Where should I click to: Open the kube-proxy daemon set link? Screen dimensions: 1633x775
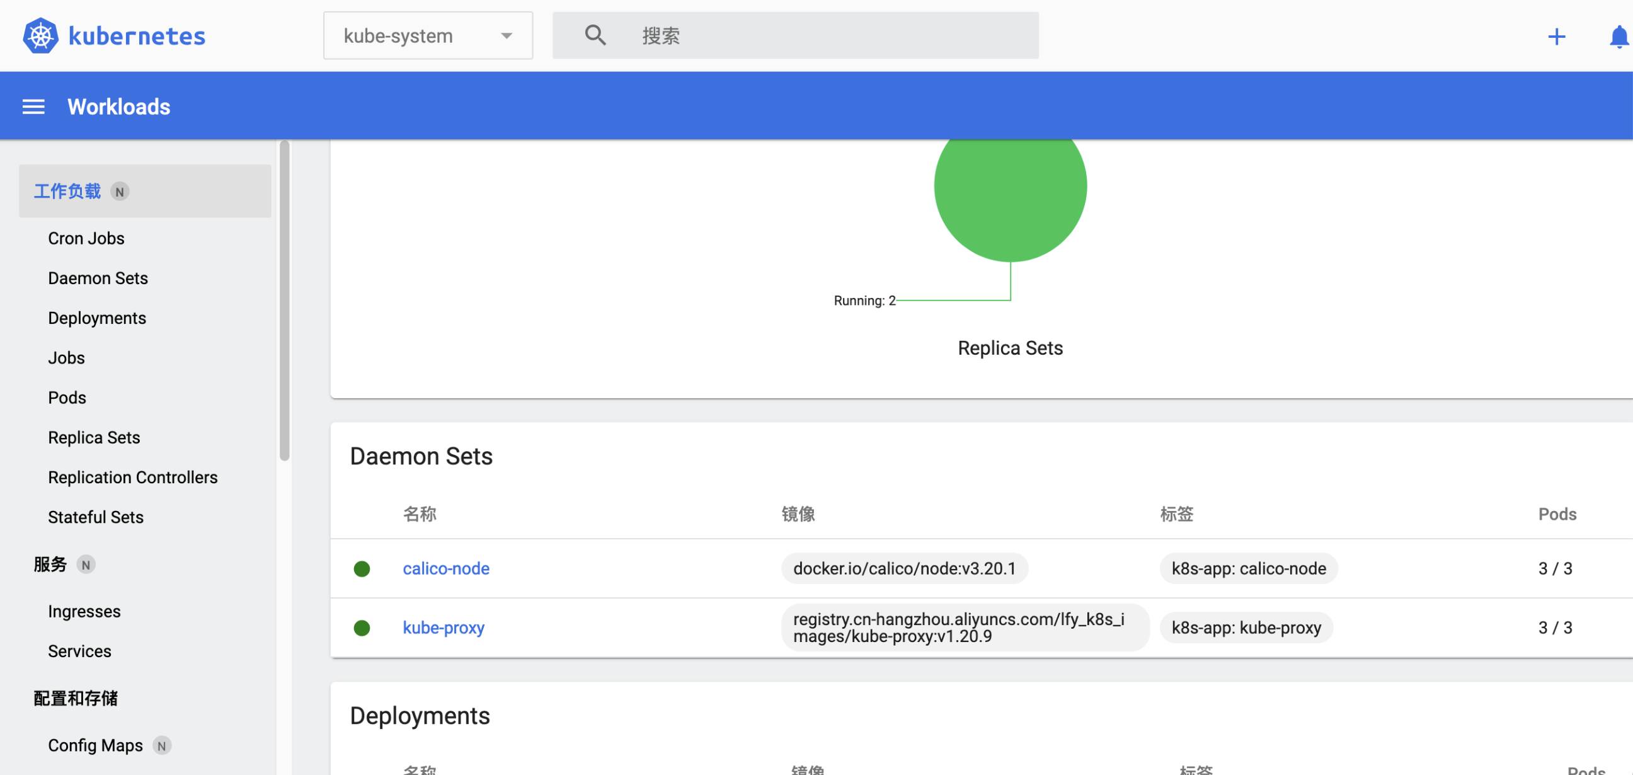pos(443,627)
